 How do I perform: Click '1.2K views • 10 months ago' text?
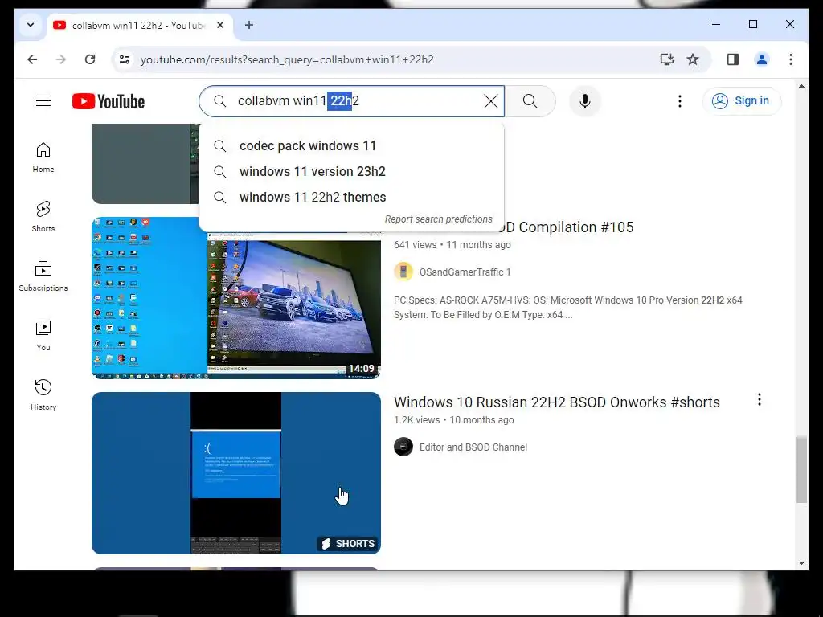[453, 420]
